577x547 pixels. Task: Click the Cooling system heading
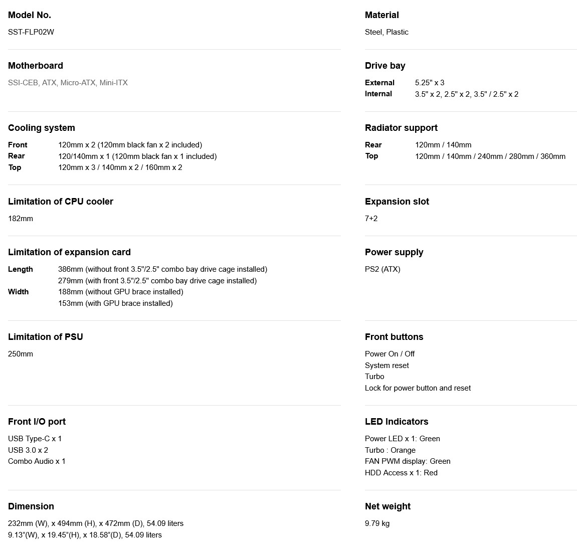pyautogui.click(x=42, y=128)
